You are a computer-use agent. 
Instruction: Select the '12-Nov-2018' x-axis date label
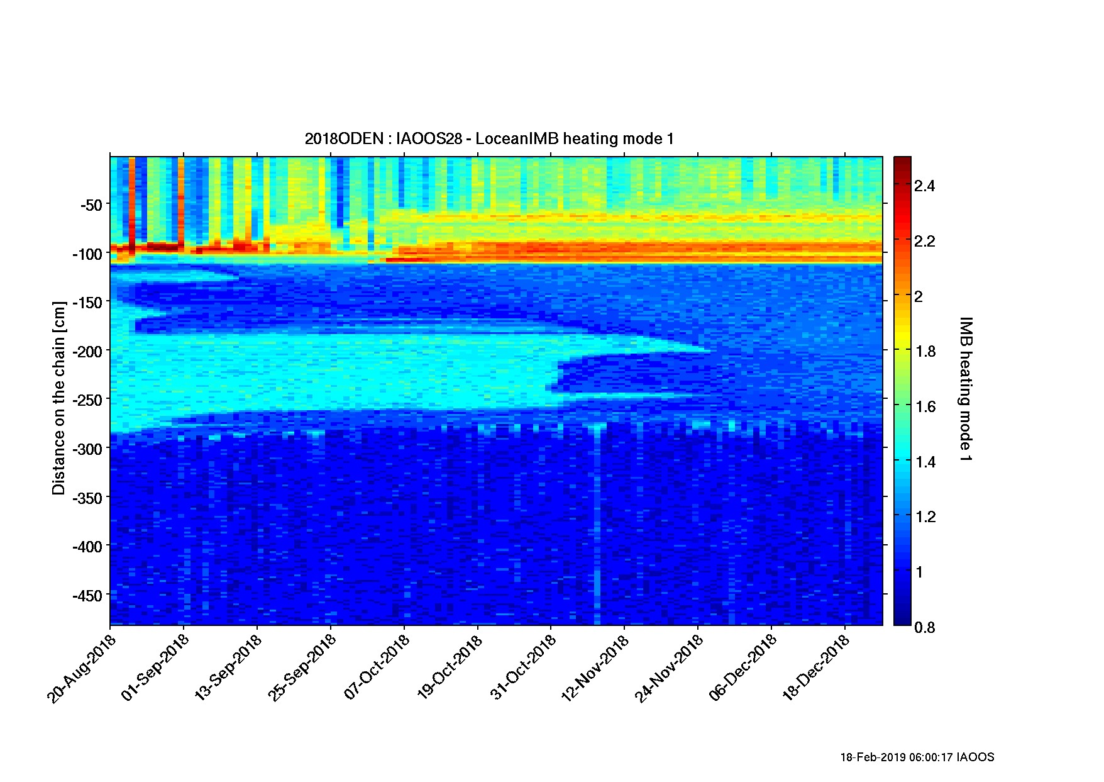click(x=597, y=668)
